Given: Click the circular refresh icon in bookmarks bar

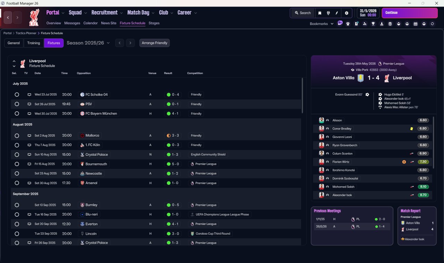Looking at the screenshot, I should coord(432,24).
